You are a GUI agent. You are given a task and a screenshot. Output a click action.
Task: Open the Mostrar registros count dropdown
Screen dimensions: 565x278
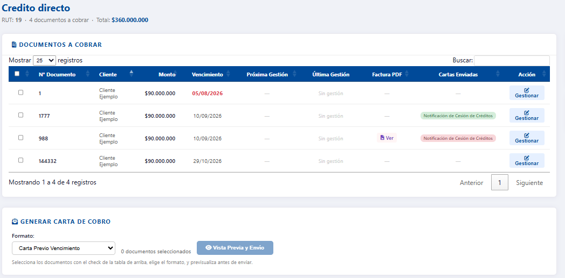44,60
